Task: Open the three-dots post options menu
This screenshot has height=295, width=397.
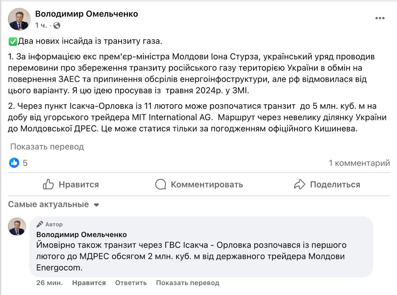Action: point(380,18)
